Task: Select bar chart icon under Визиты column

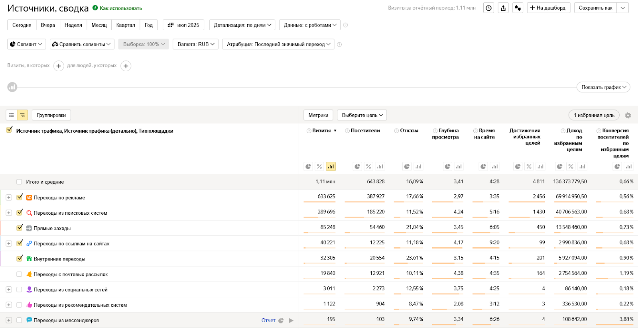Action: (x=331, y=166)
